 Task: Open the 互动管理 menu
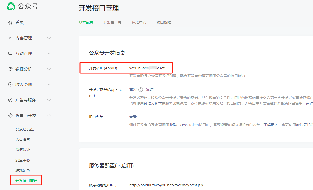[24, 53]
